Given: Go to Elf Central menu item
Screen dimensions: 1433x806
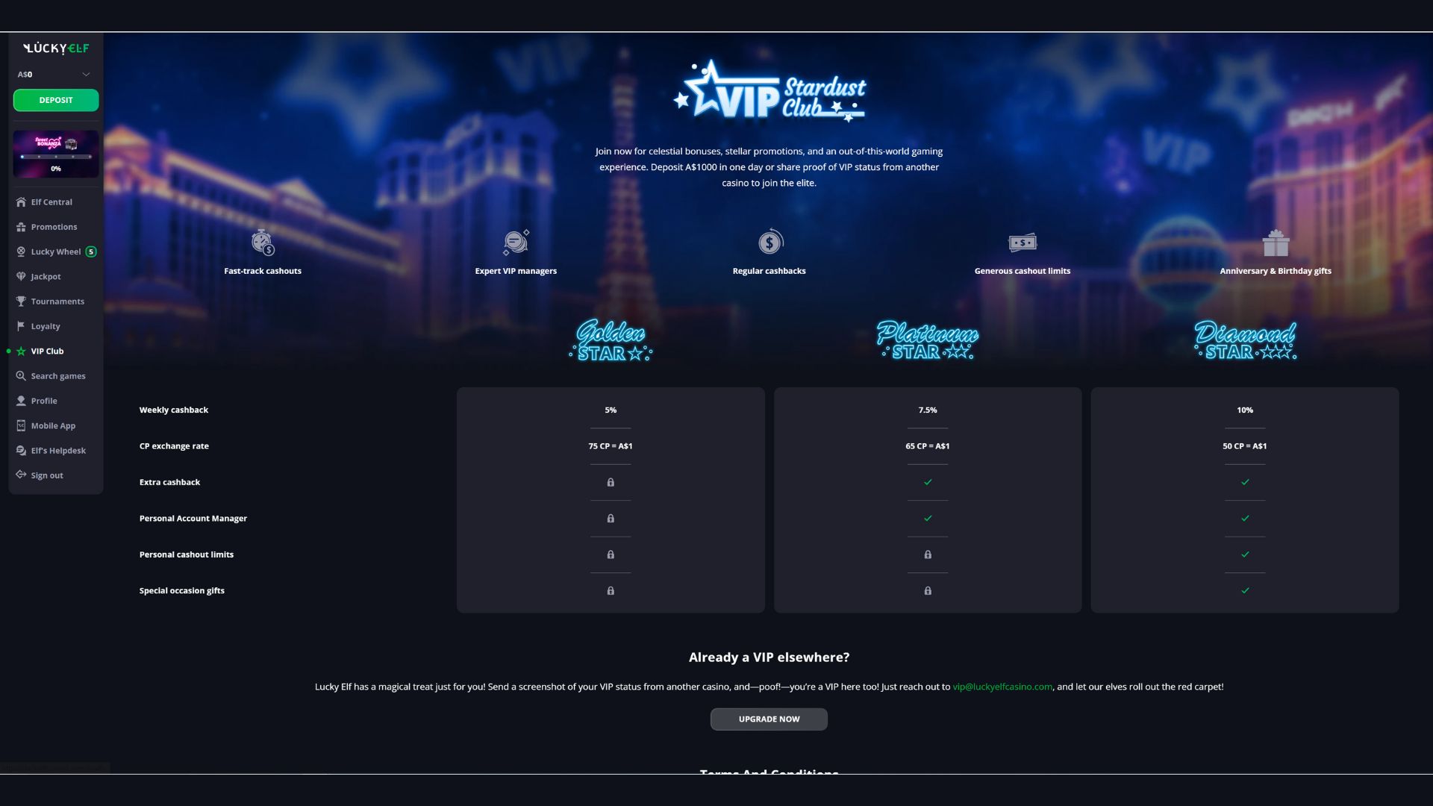Looking at the screenshot, I should coord(51,202).
